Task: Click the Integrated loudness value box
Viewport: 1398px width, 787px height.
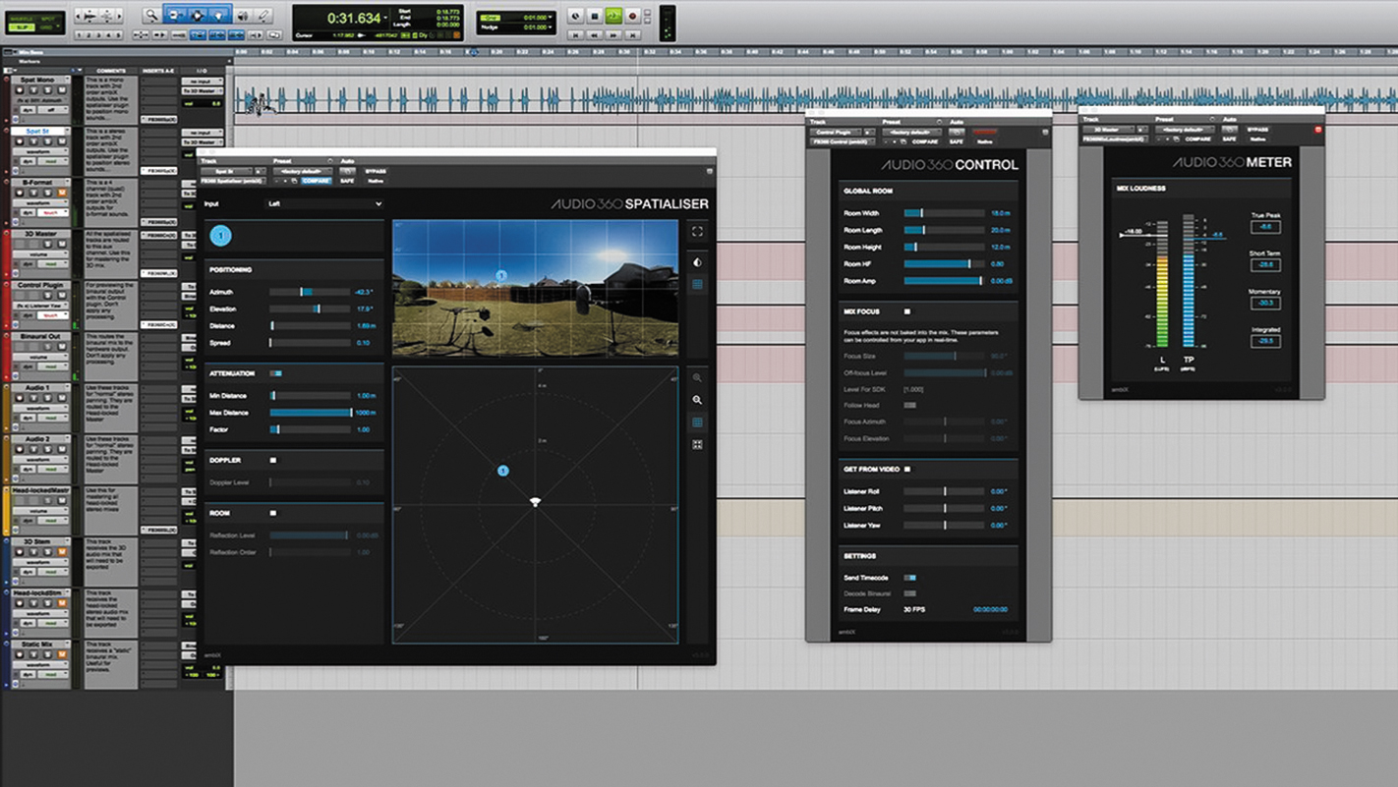Action: click(1265, 342)
